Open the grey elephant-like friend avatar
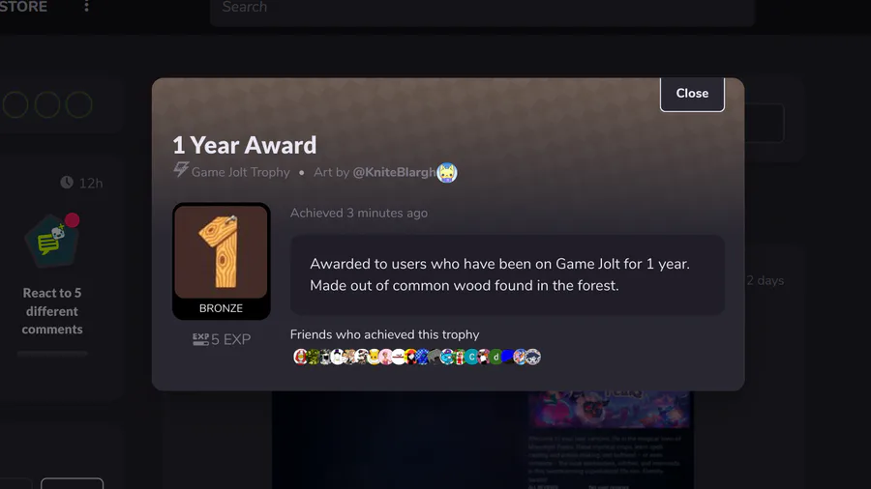871x489 pixels. coord(435,357)
